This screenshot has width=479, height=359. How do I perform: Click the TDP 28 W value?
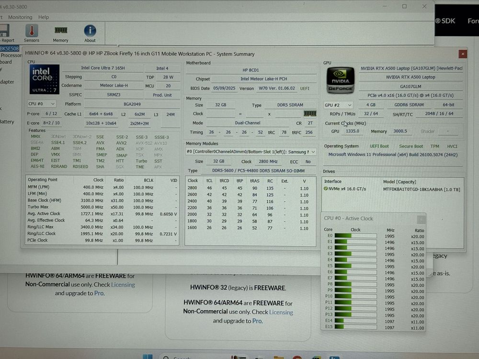tap(168, 77)
